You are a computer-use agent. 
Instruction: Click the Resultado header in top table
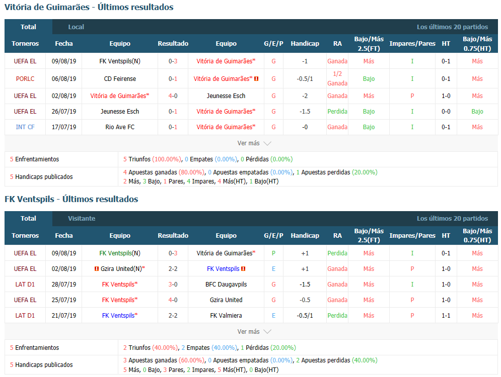pos(173,43)
